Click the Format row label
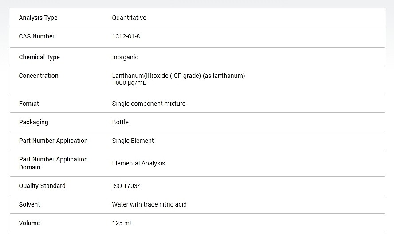 click(29, 104)
